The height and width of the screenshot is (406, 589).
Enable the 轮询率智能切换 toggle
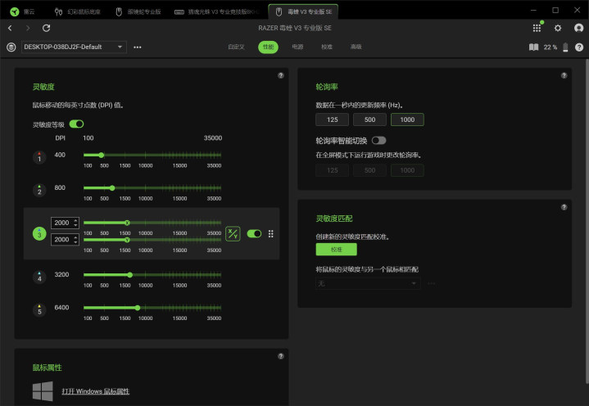pos(378,141)
